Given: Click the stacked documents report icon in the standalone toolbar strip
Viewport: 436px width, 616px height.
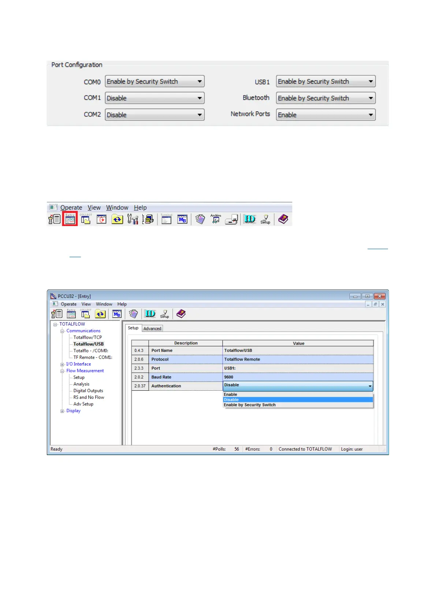Looking at the screenshot, I should (200, 219).
